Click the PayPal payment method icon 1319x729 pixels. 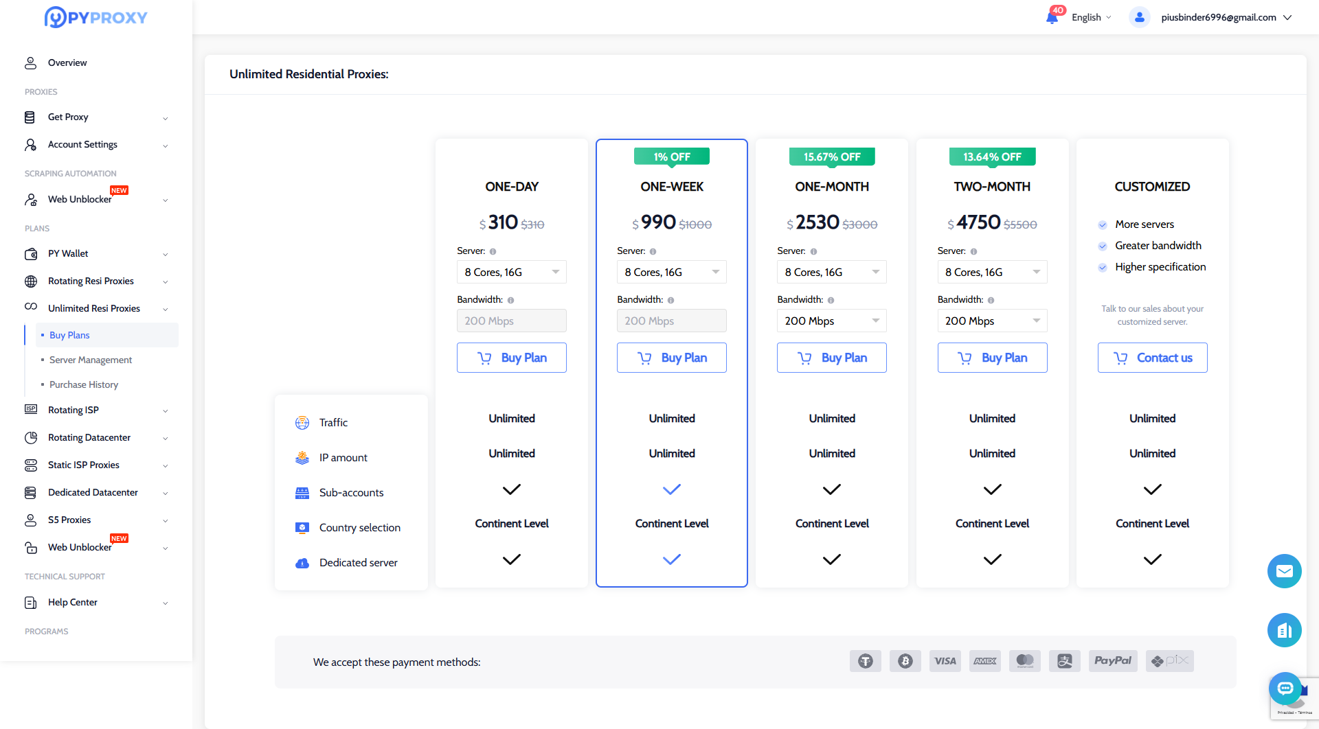[1112, 661]
